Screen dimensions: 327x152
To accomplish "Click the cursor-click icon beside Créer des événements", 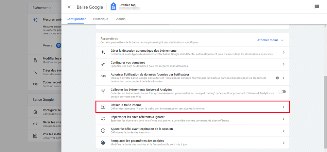I will [x=35, y=72].
